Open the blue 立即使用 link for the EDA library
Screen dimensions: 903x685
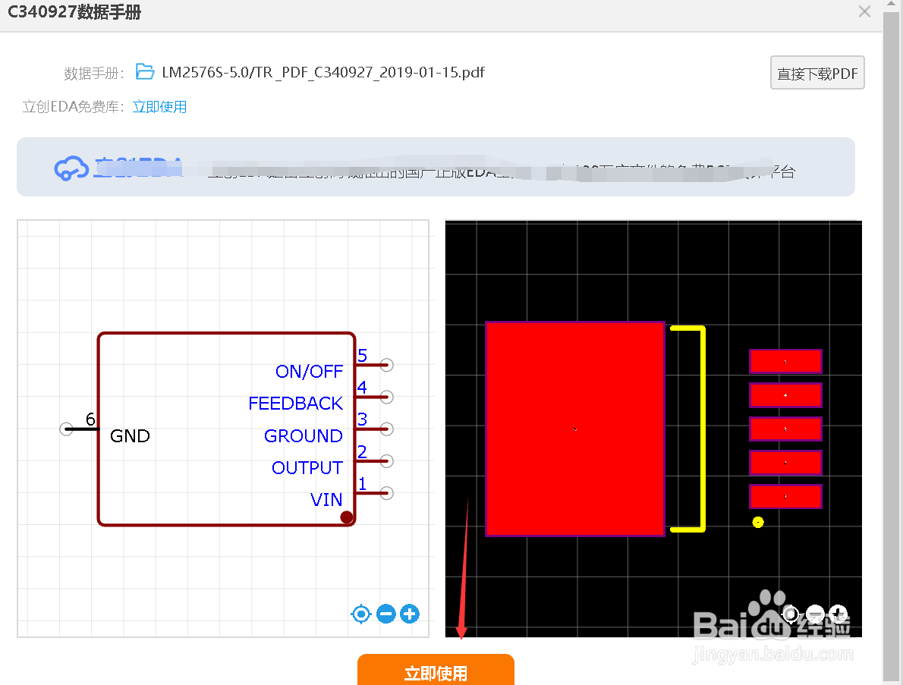[159, 107]
